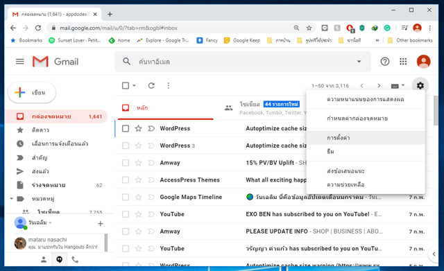Viewport: 444px width, 271px height.
Task: Click the mail list vertical scrollbar
Action: [436, 110]
